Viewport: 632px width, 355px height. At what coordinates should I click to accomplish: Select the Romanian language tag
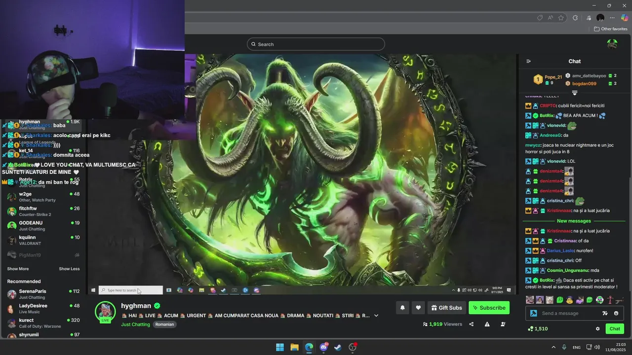click(164, 324)
